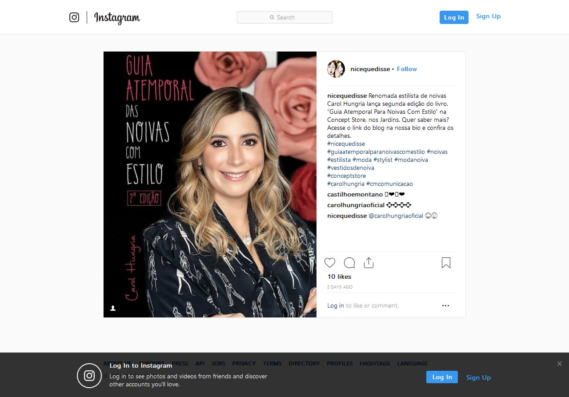Open the three-dot more options menu
The image size is (569, 397).
445,305
